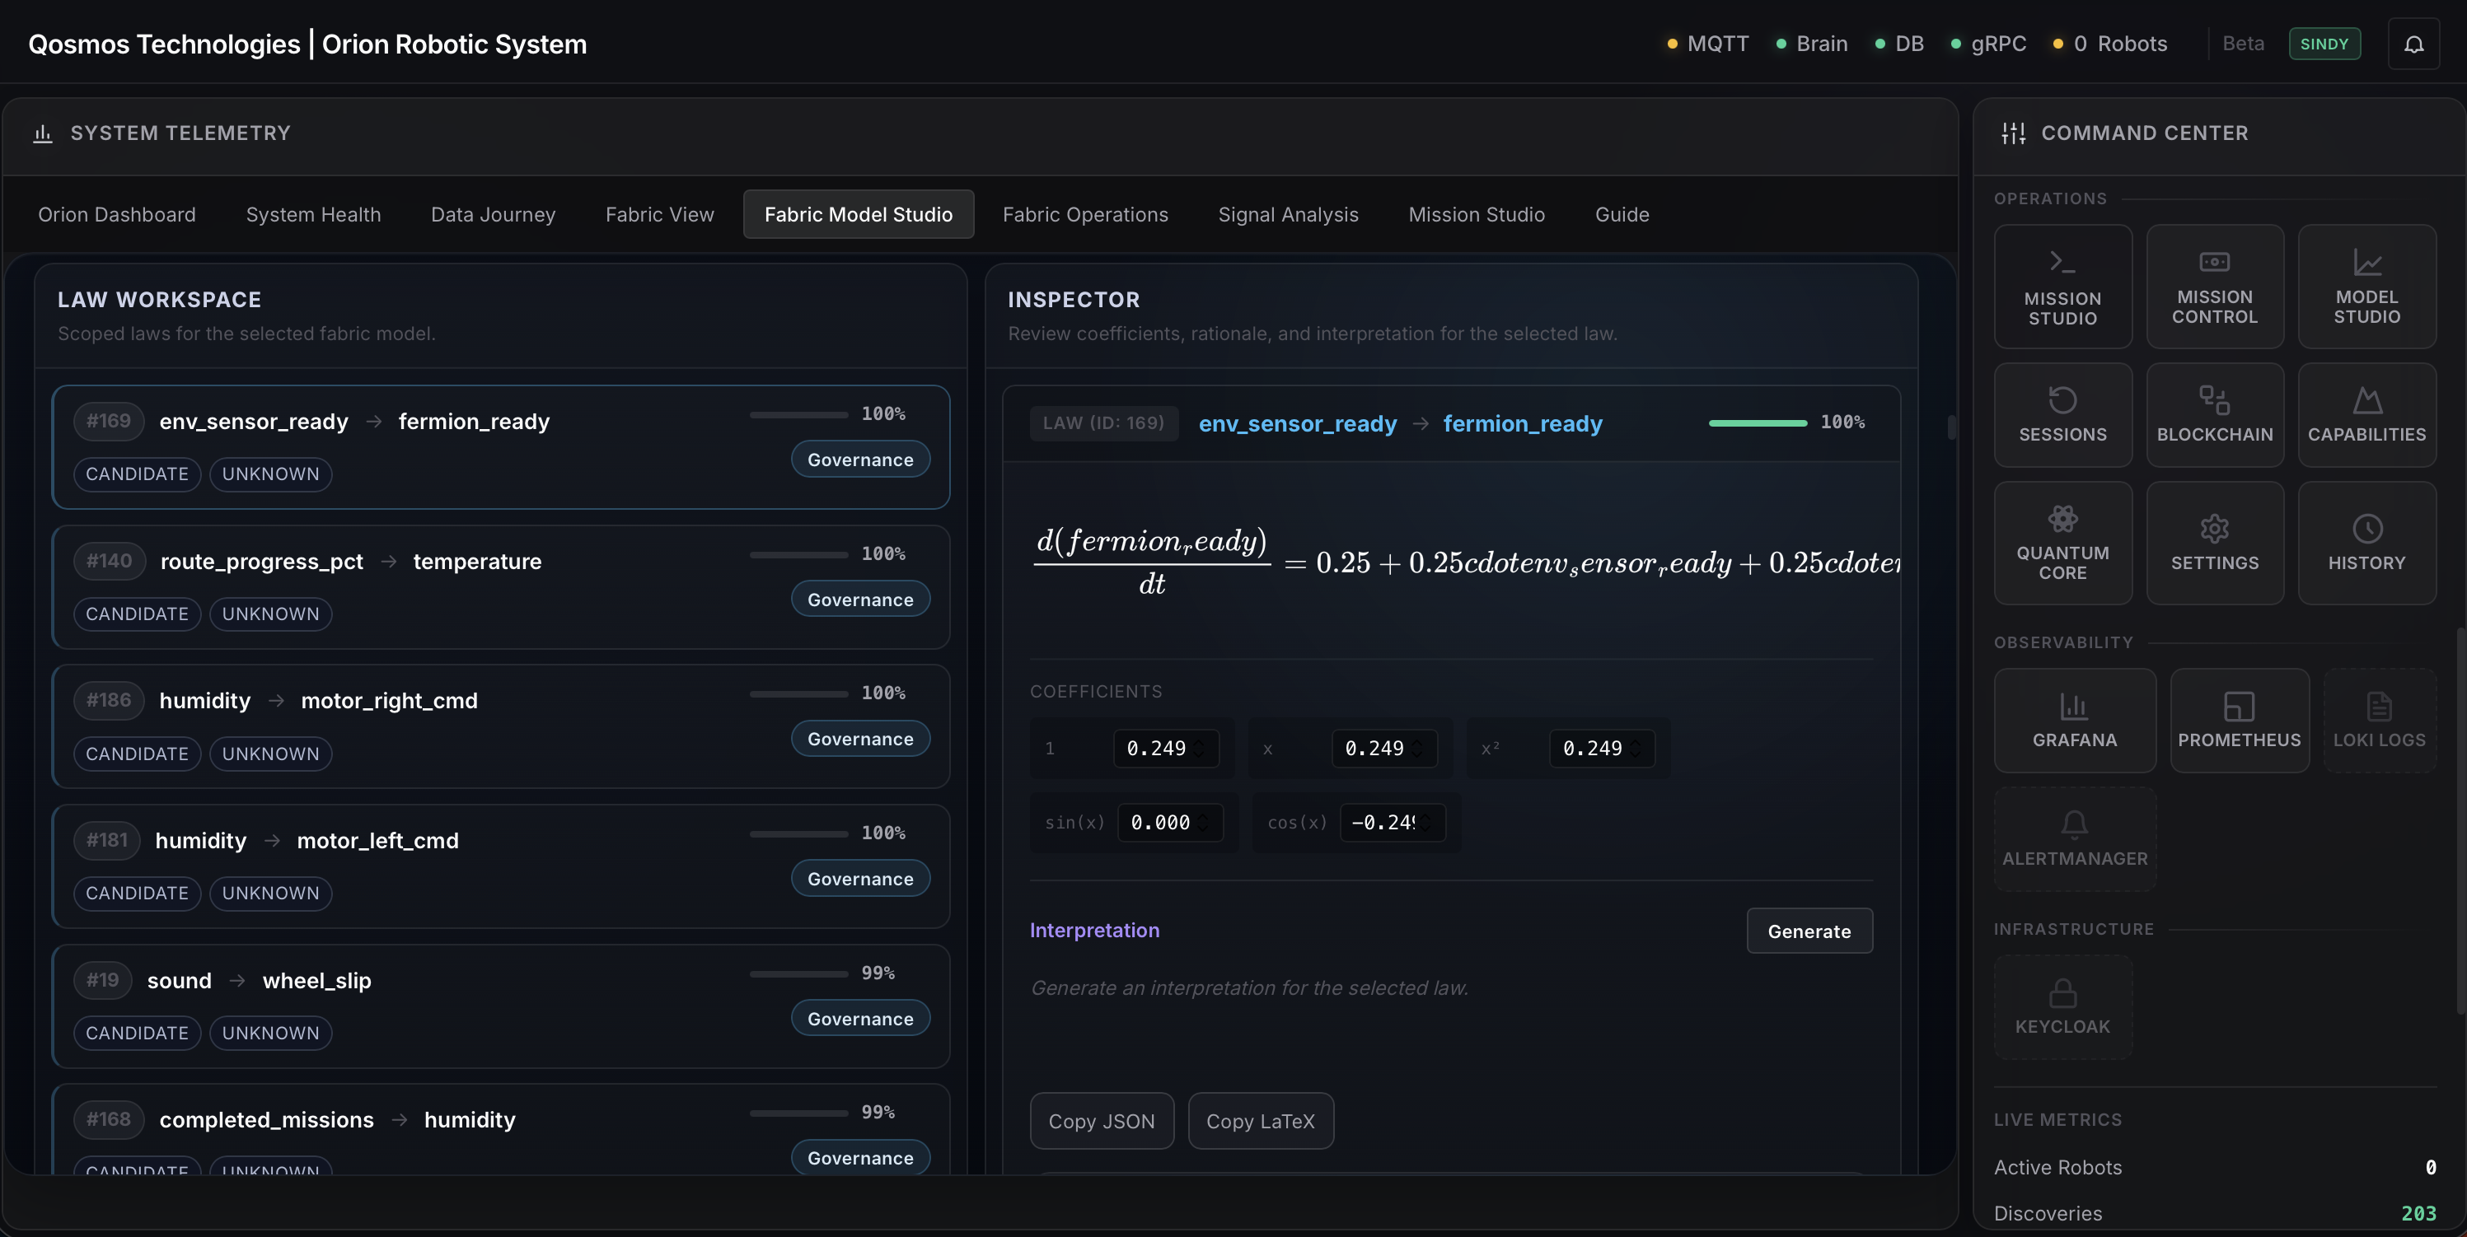Click the cos(x) coefficient field
Viewport: 2467px width, 1237px height.
pos(1382,823)
